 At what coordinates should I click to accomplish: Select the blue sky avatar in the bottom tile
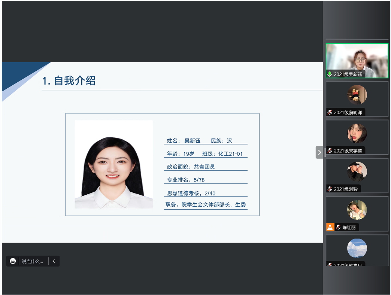(357, 248)
